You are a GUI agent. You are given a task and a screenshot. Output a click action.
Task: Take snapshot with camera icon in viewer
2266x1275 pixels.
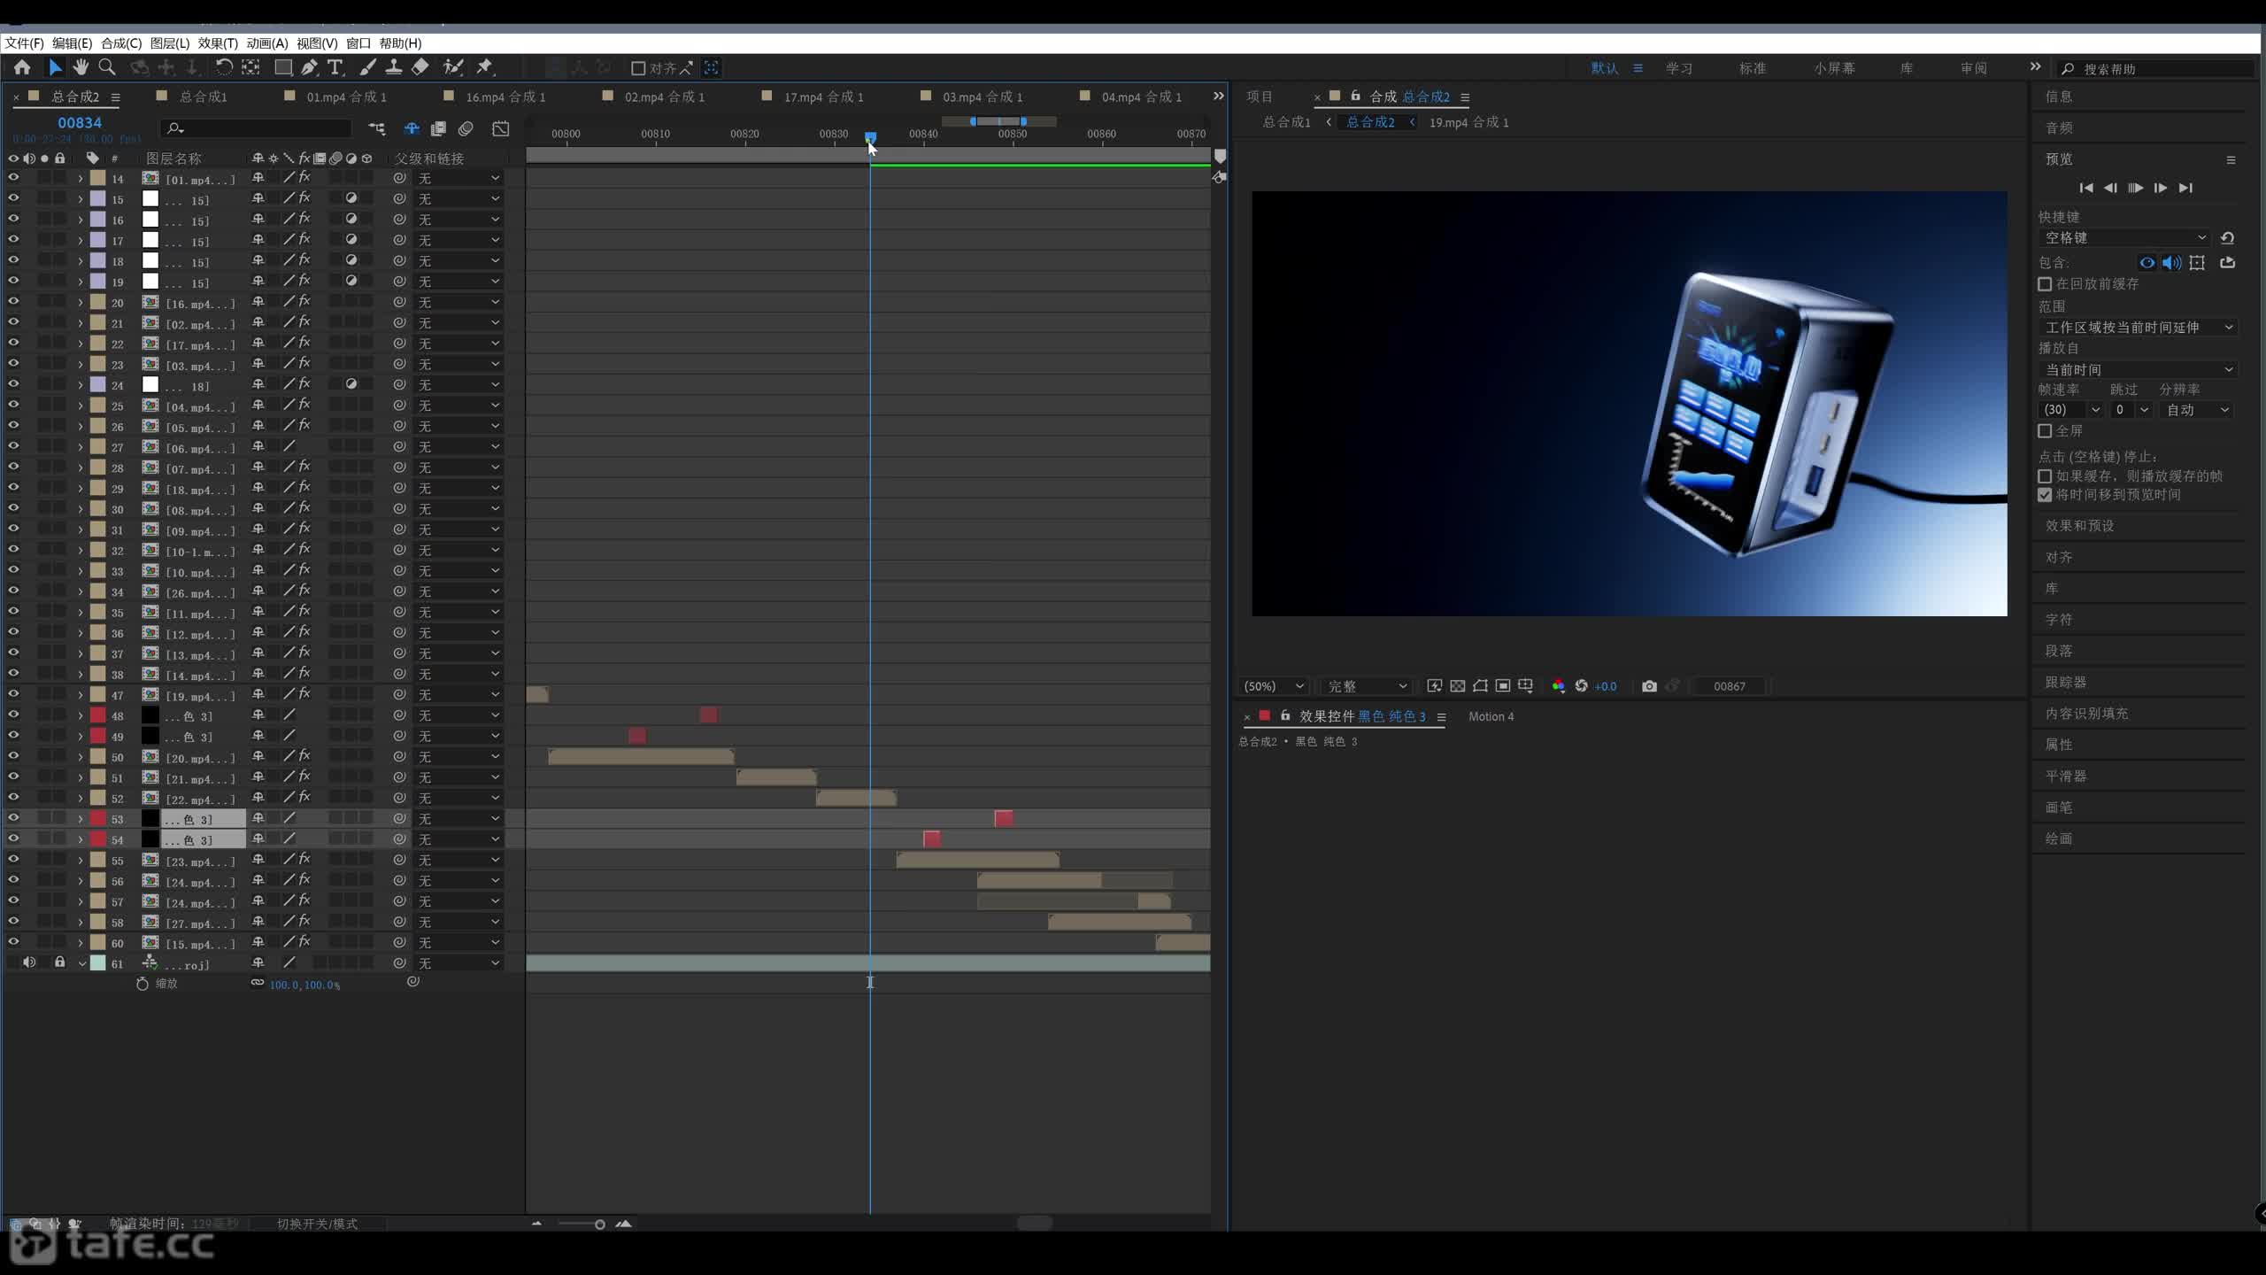(1649, 686)
